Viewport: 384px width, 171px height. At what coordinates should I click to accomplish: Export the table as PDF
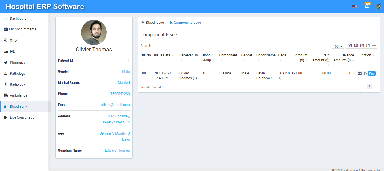click(x=368, y=46)
